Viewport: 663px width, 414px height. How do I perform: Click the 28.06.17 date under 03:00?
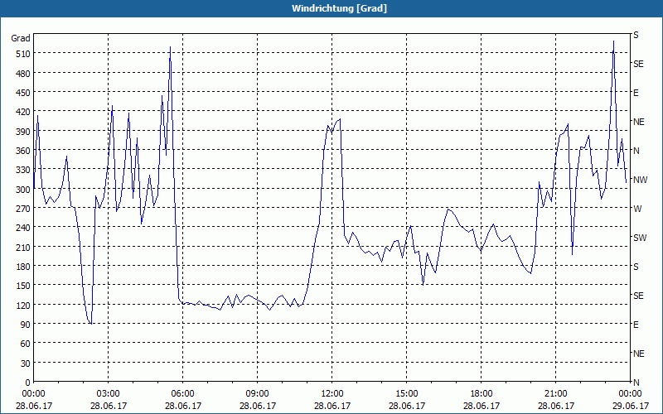click(109, 406)
